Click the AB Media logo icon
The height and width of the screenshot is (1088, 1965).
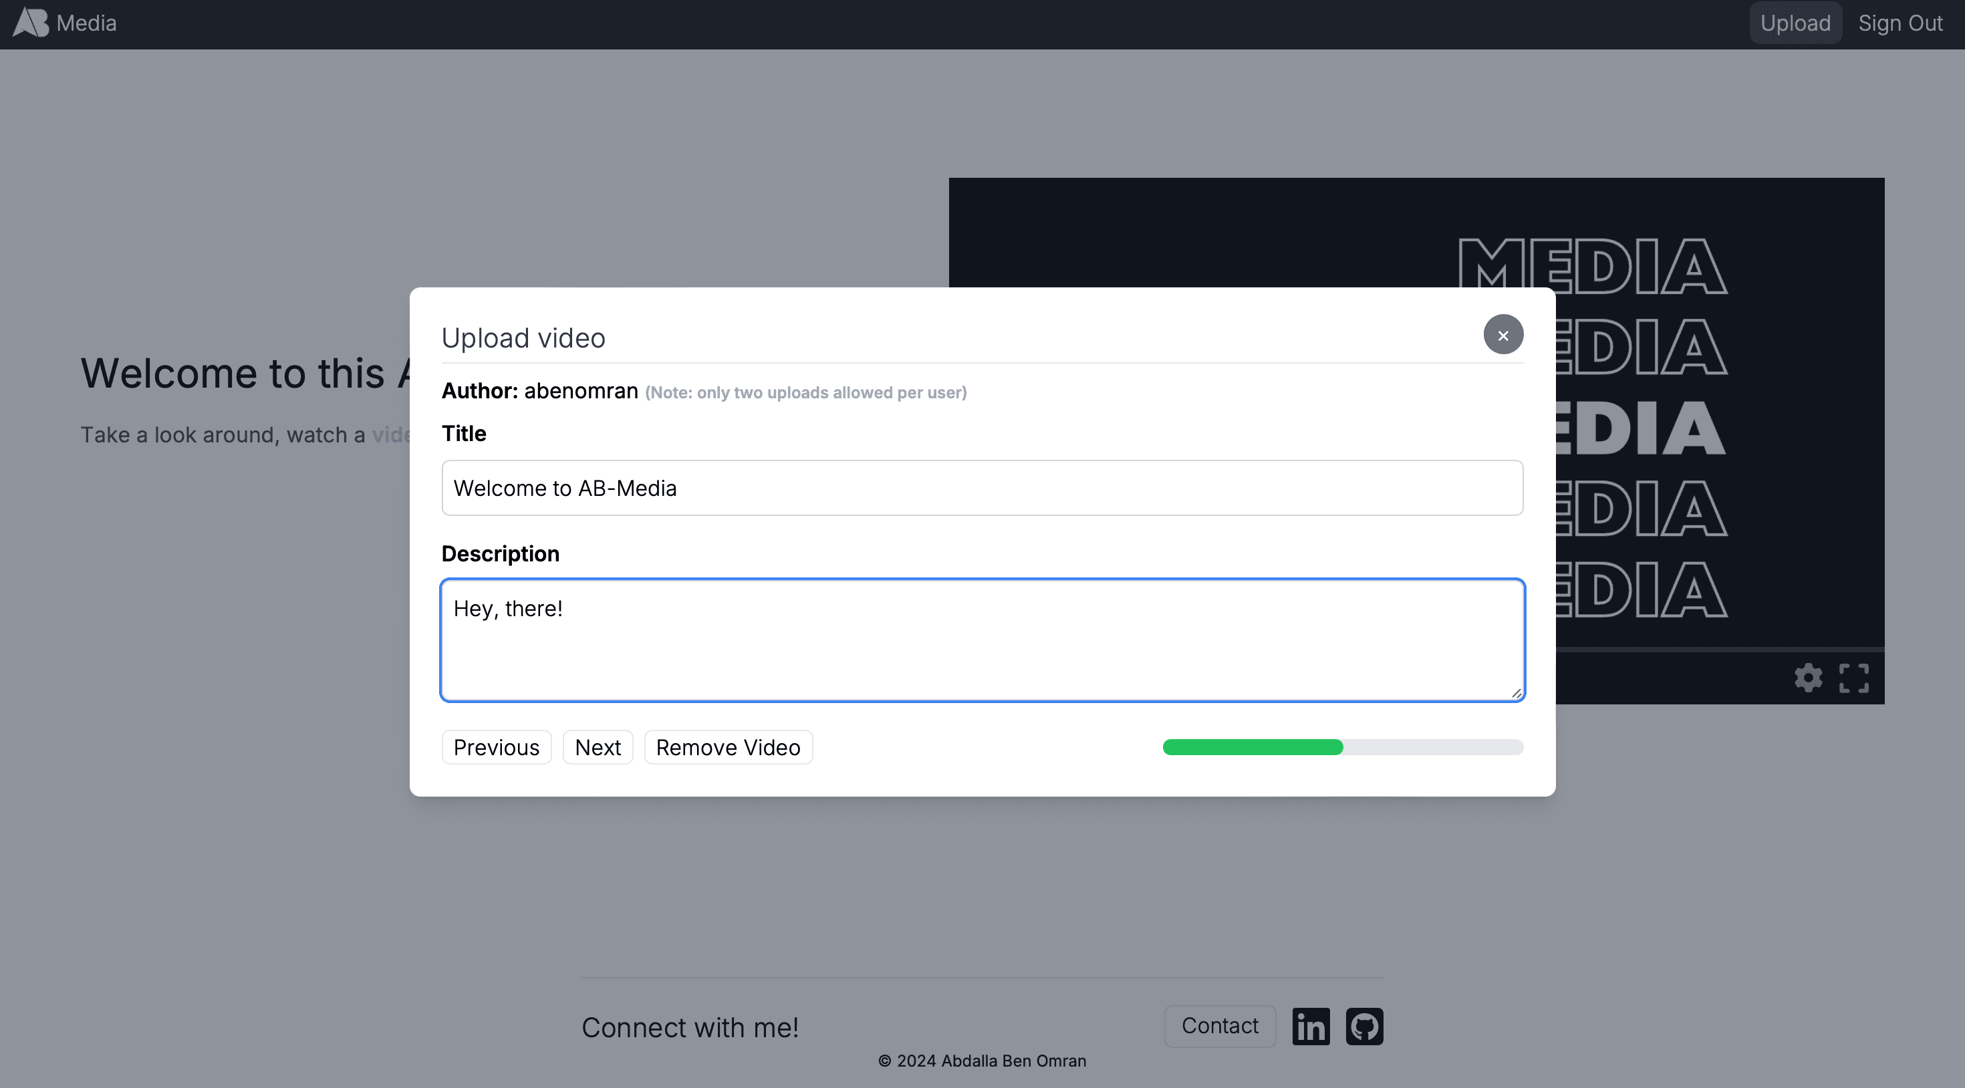coord(31,23)
